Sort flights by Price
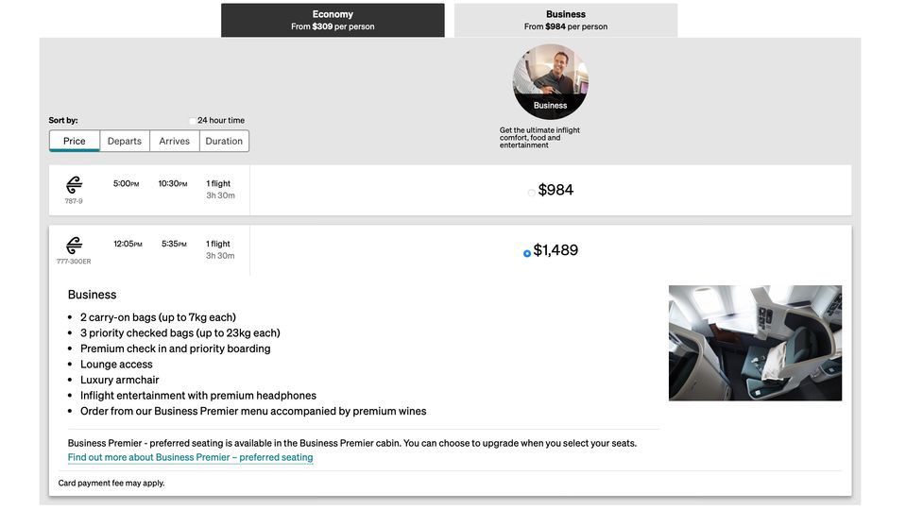The height and width of the screenshot is (510, 906). 75,141
